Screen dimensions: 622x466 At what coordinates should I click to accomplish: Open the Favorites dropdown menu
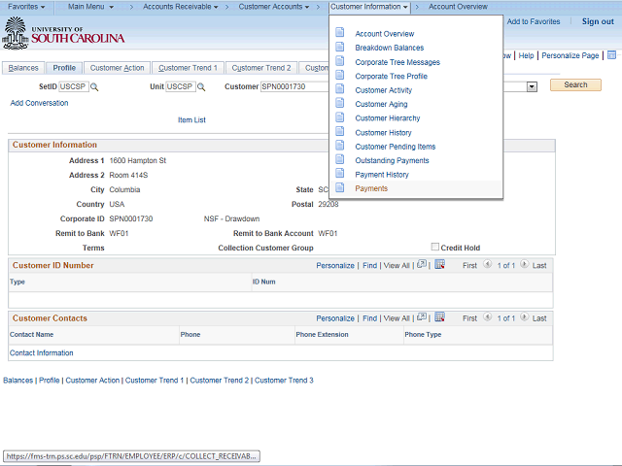click(26, 7)
